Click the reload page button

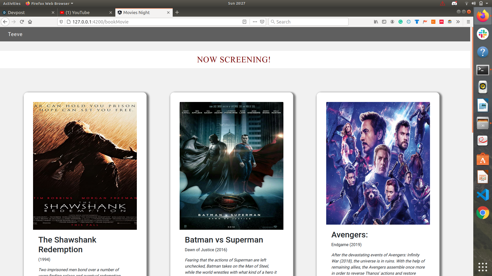[22, 22]
